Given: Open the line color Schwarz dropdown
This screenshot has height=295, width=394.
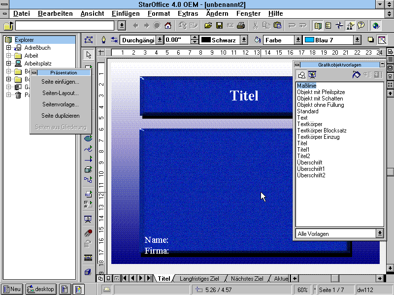Looking at the screenshot, I should (244, 40).
